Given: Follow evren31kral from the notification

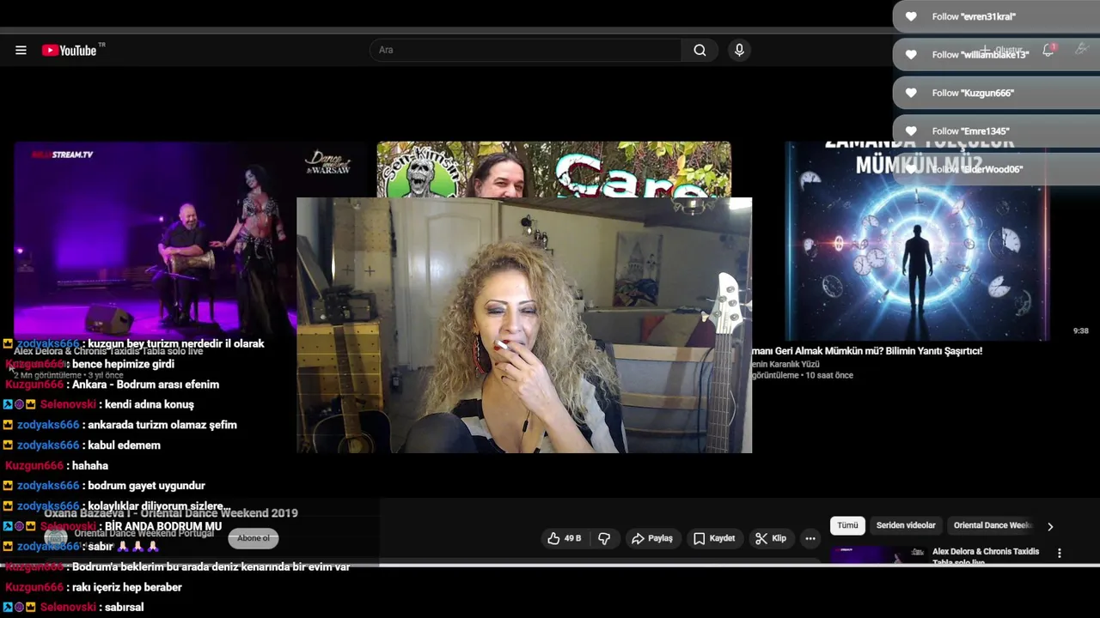Looking at the screenshot, I should (x=996, y=16).
